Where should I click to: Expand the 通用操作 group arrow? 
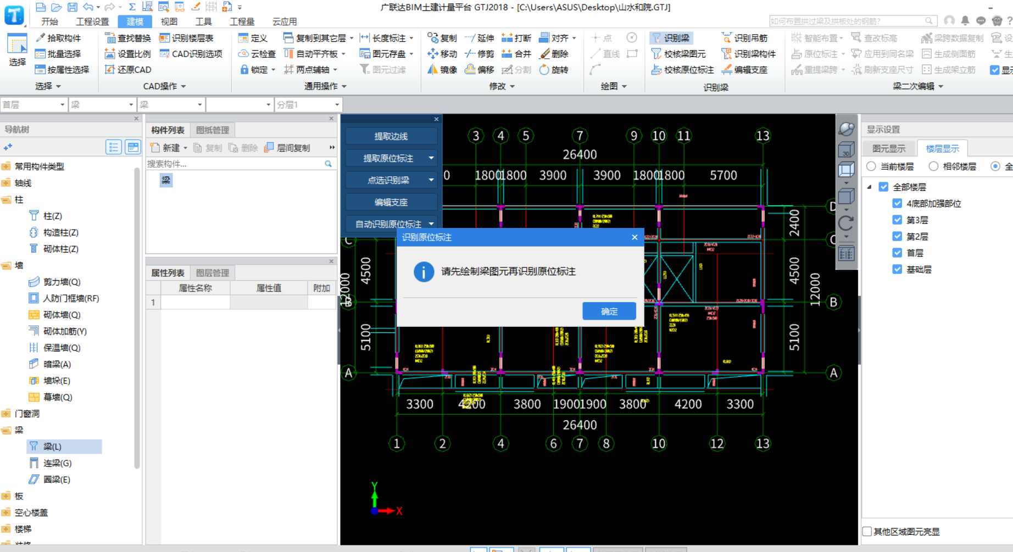[x=344, y=86]
